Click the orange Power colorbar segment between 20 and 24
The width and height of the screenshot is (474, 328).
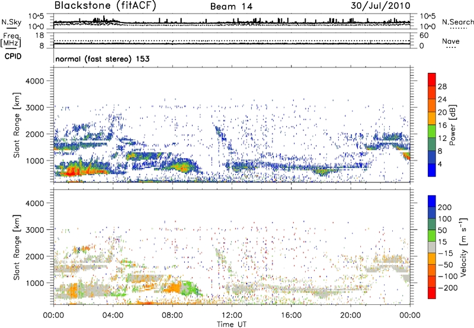click(432, 106)
